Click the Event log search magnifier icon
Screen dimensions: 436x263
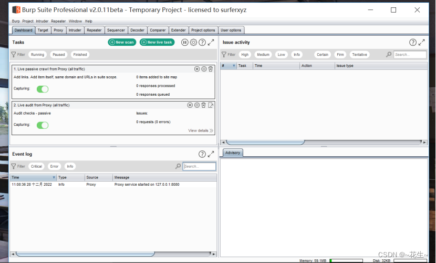click(178, 166)
